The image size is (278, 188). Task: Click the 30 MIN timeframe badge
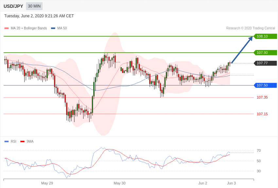tap(34, 6)
